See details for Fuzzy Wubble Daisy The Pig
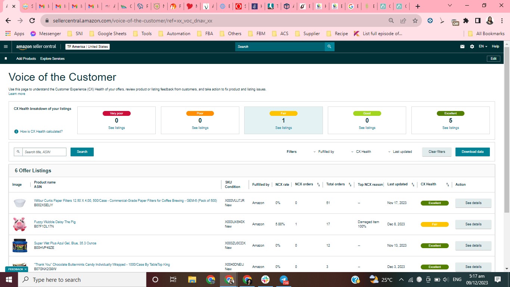 pyautogui.click(x=473, y=224)
